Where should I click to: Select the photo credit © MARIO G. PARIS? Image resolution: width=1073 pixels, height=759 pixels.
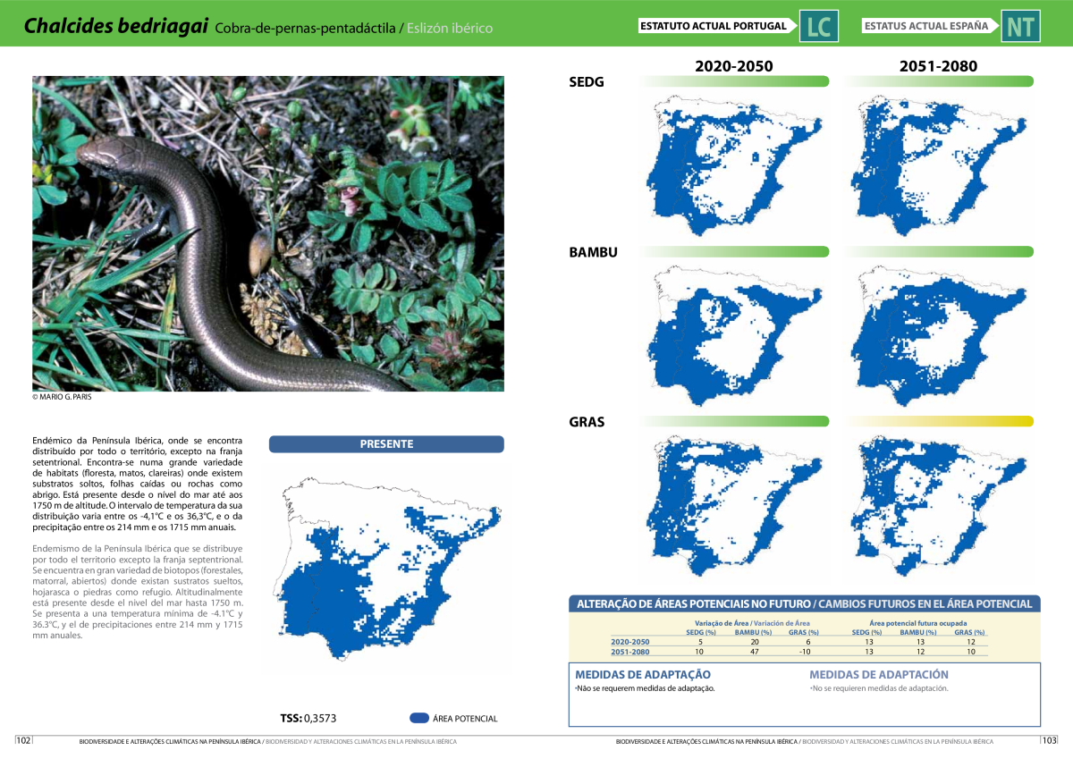(62, 397)
